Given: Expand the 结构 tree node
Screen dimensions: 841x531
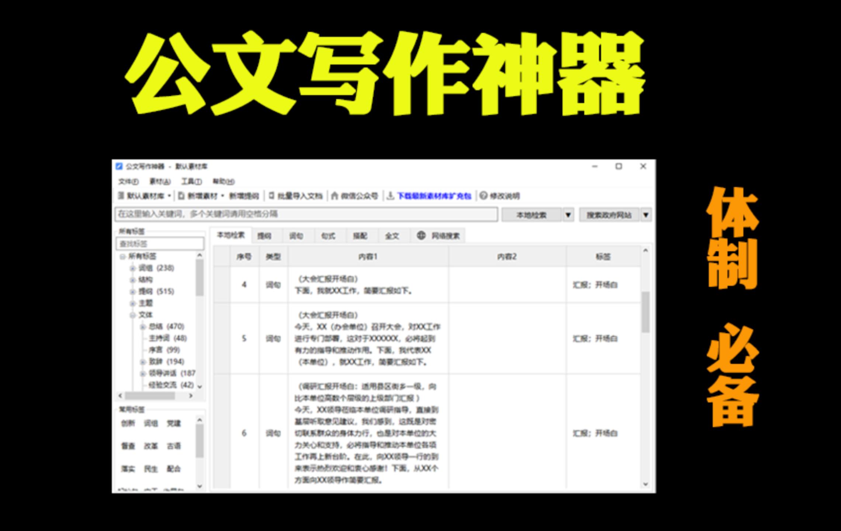Looking at the screenshot, I should click(x=133, y=280).
